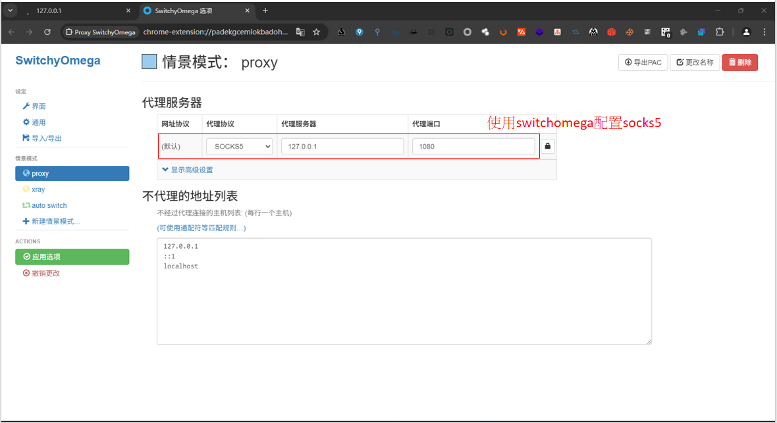Screen dimensions: 777x423
Task: Open the wildcard rules help link
Action: (x=201, y=228)
